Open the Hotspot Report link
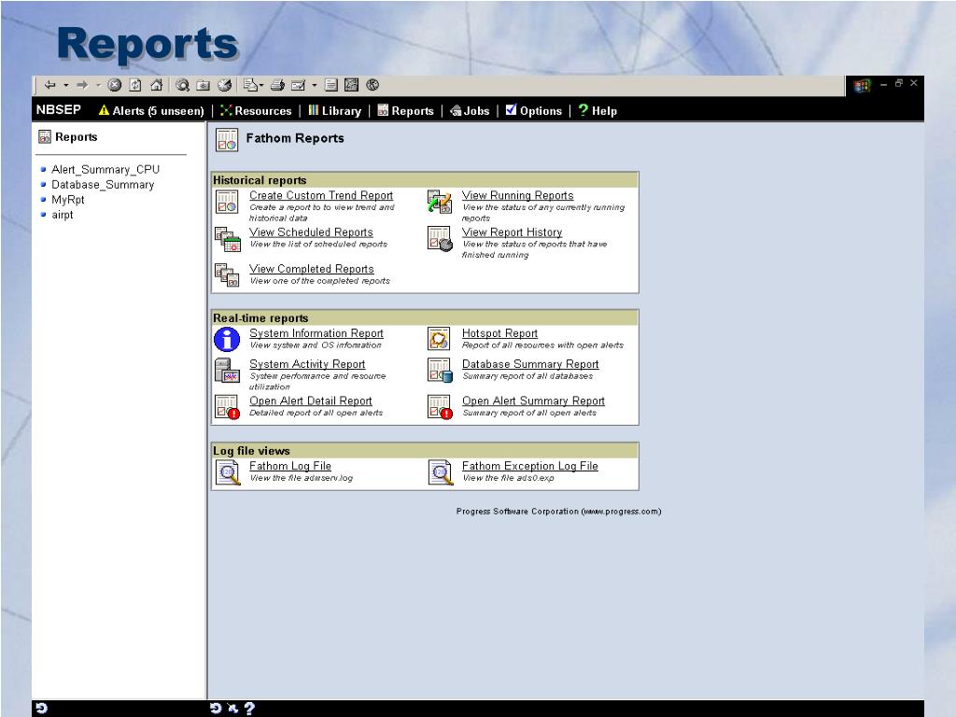This screenshot has height=717, width=956. 500,333
